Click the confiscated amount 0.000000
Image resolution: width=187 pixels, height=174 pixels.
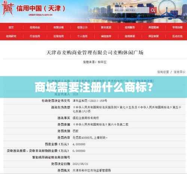click(79, 151)
